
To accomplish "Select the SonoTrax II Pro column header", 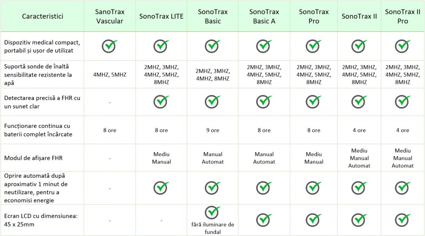I will click(402, 16).
